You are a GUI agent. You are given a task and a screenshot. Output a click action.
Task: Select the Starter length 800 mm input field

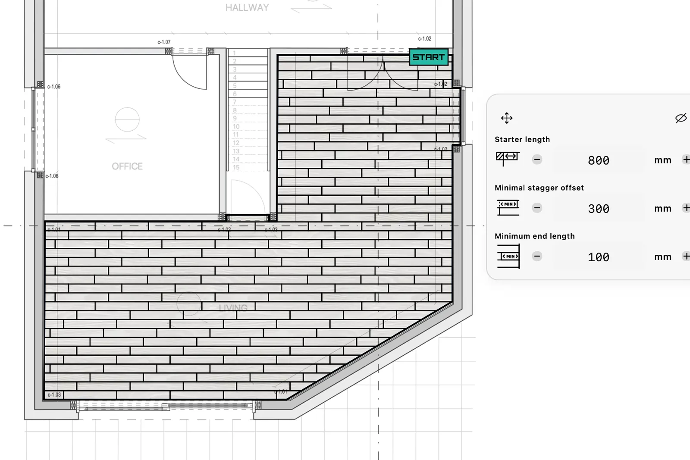(599, 160)
